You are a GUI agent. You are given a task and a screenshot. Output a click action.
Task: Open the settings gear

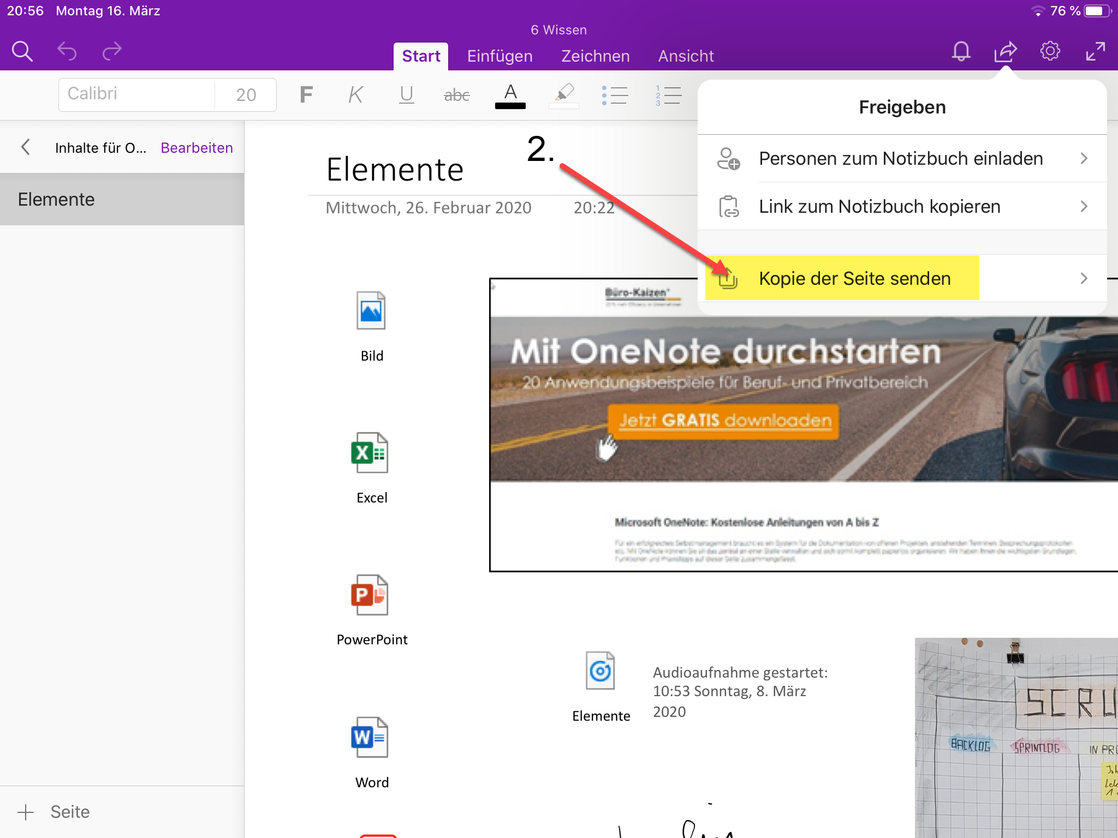click(1050, 52)
